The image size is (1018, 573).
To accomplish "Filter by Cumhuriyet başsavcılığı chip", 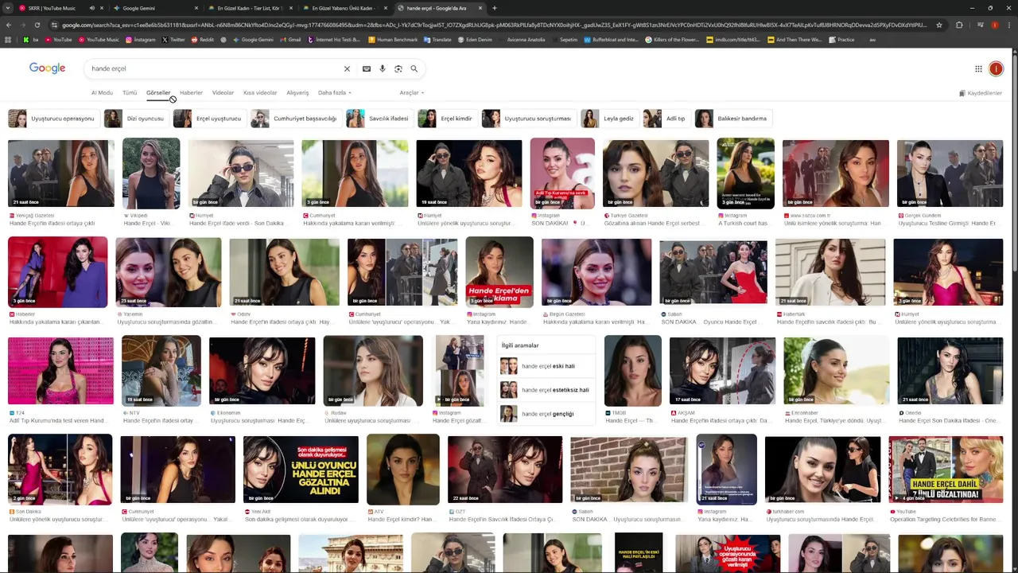I will coord(297,119).
